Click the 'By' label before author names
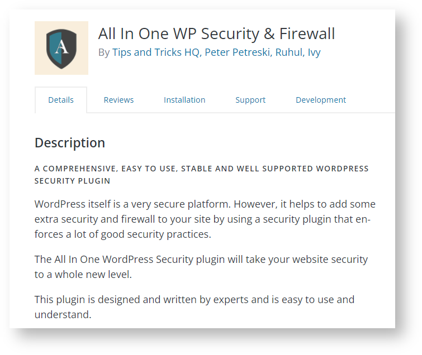Image resolution: width=422 pixels, height=355 pixels. [104, 52]
